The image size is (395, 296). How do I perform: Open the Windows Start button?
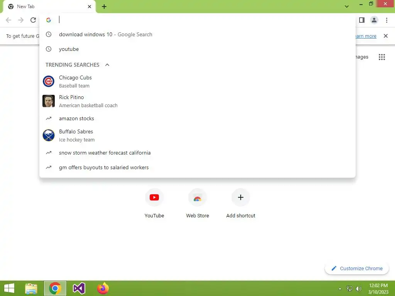point(9,288)
